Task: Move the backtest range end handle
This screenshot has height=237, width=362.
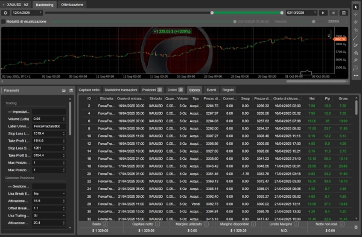Action: pyautogui.click(x=282, y=13)
